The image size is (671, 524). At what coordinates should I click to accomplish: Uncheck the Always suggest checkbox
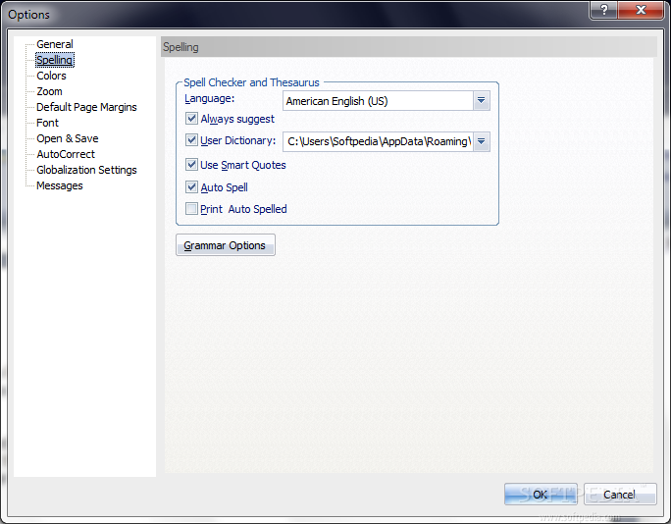tap(191, 118)
